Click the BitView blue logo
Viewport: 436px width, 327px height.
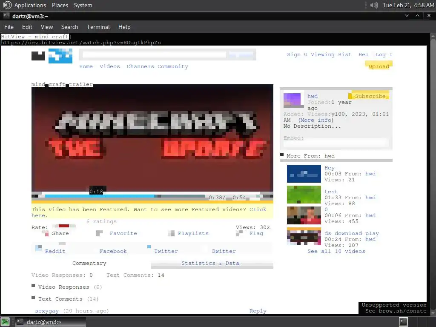click(60, 56)
